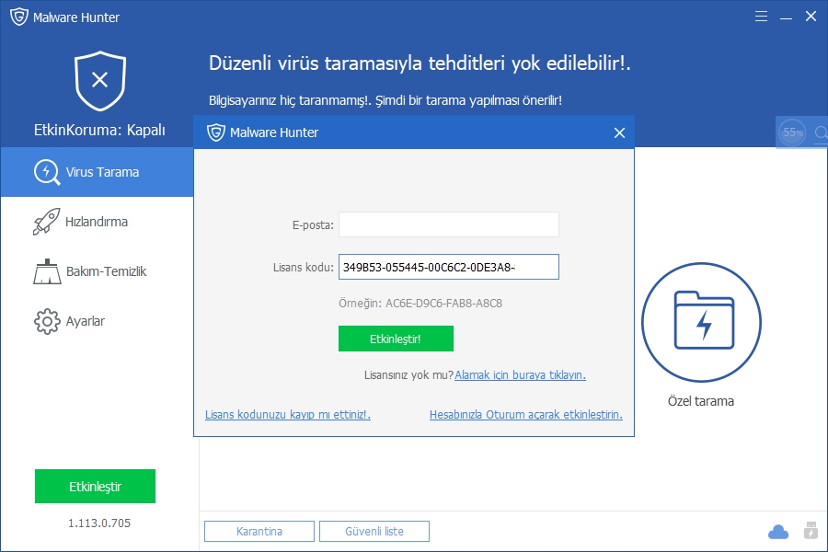Open the hamburger menu
The image size is (828, 552).
coord(761,16)
